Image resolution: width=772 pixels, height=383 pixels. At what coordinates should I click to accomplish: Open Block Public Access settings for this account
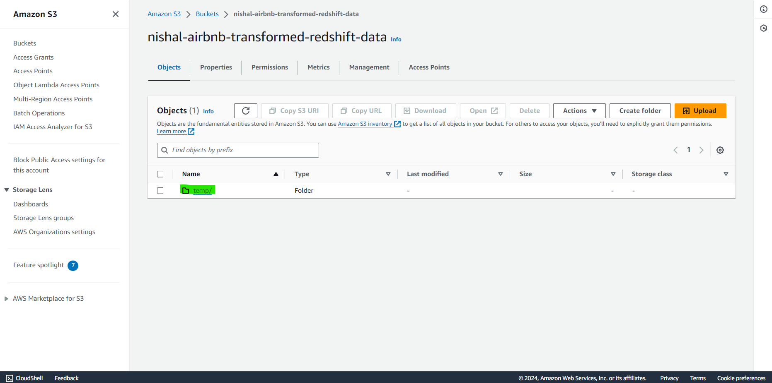[x=59, y=165]
